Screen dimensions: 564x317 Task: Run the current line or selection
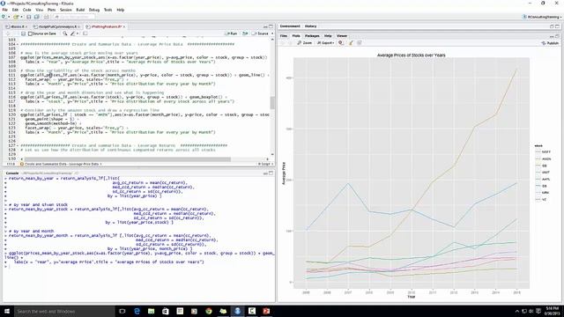pos(231,33)
